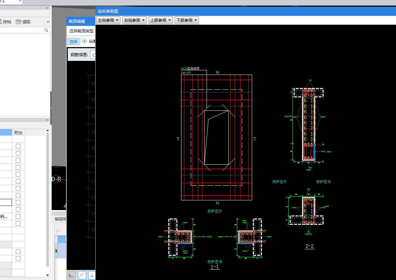Click the 提取 button label
Viewport: 396px width, 280px height.
(x=26, y=22)
